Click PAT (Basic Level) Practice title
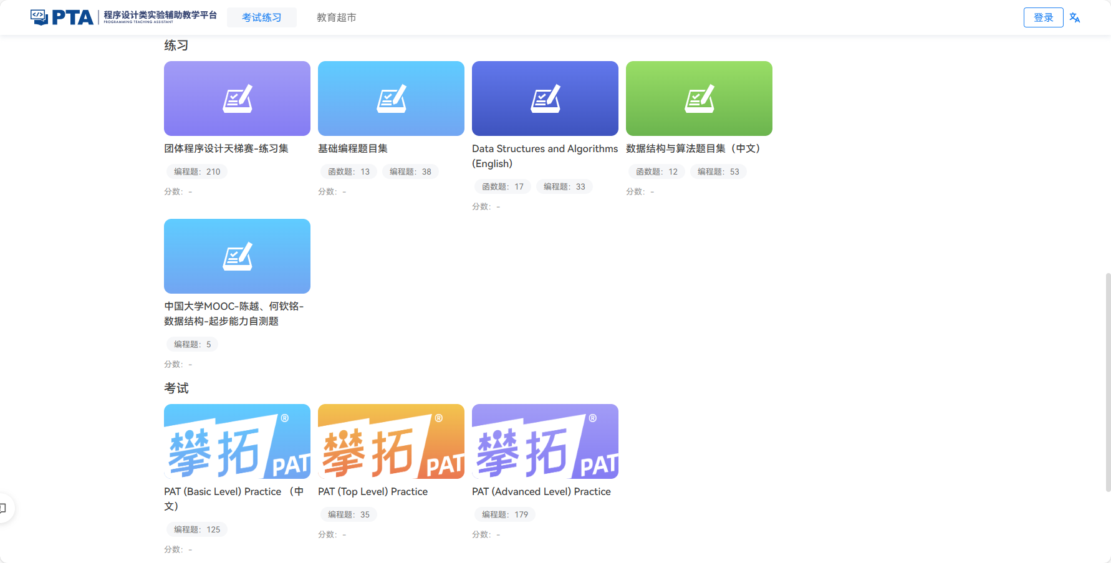Screen dimensions: 1111x563 [x=234, y=499]
